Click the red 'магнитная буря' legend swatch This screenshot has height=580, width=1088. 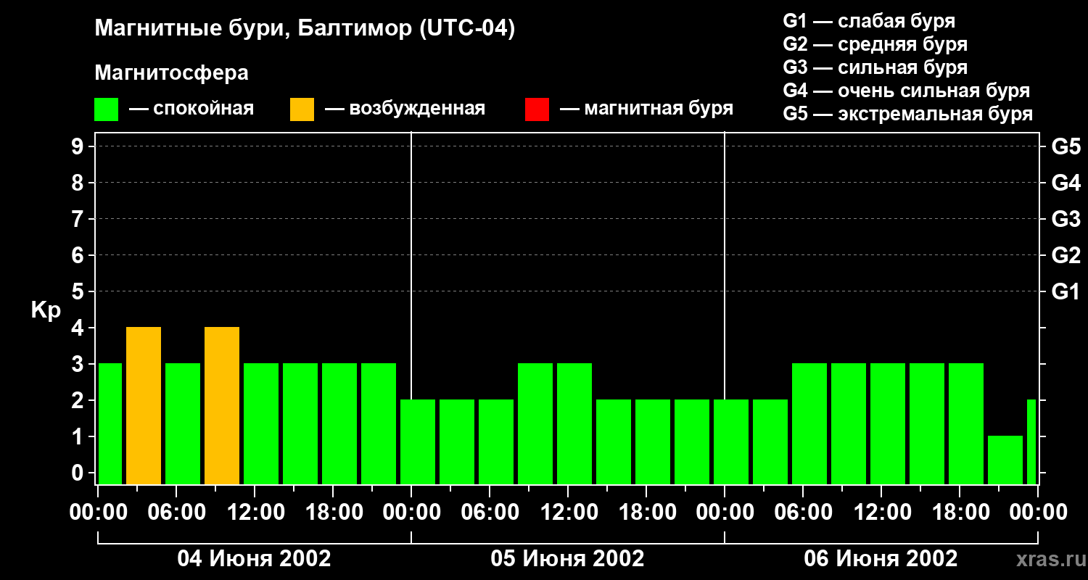[x=537, y=109]
